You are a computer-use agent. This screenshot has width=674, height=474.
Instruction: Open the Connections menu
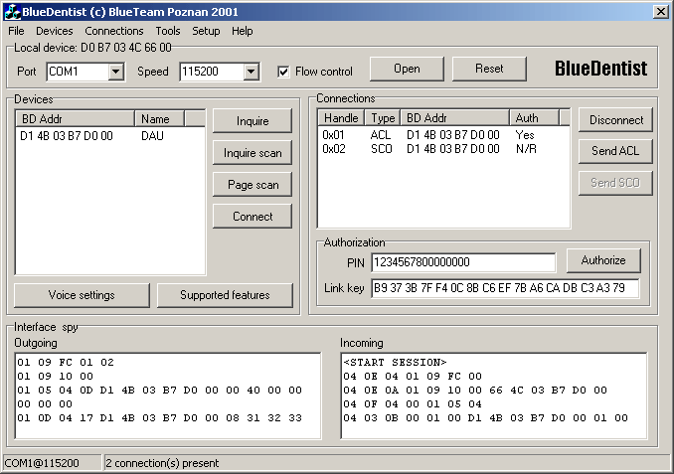(x=114, y=31)
